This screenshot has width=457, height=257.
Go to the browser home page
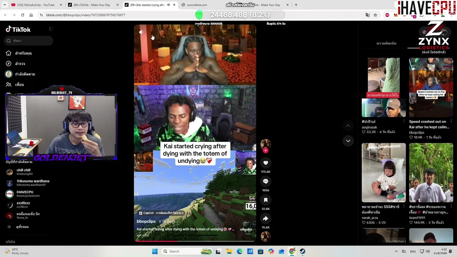tap(31, 15)
